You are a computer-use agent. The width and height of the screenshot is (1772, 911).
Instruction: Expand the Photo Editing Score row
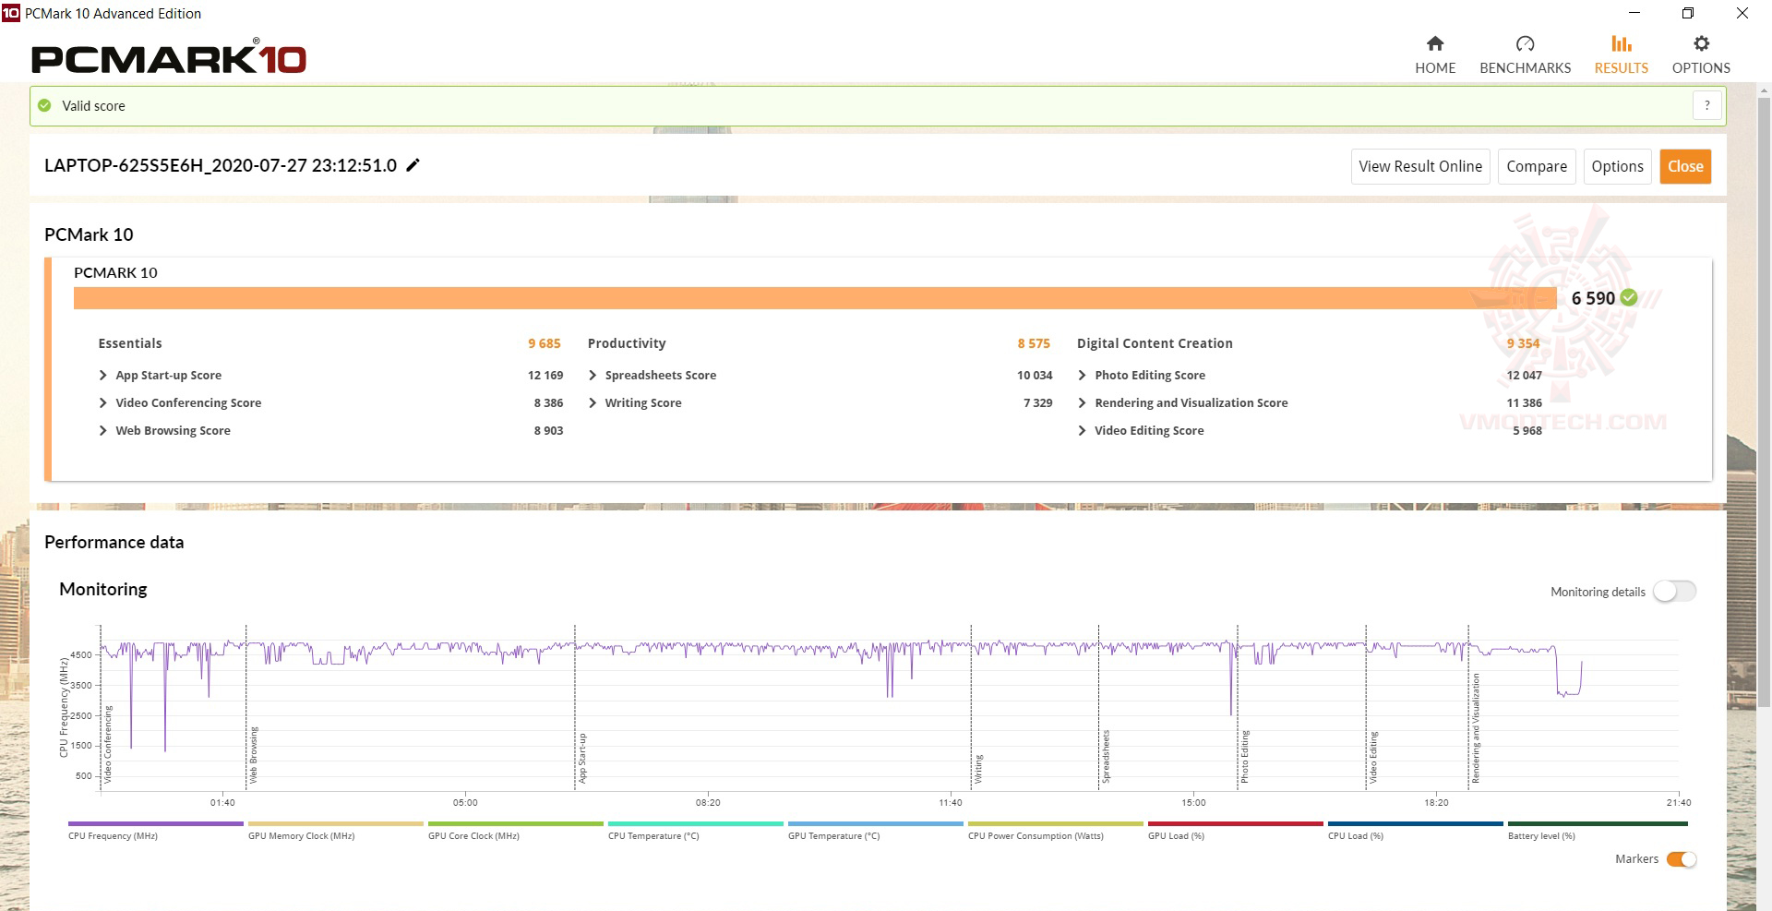pos(1082,376)
